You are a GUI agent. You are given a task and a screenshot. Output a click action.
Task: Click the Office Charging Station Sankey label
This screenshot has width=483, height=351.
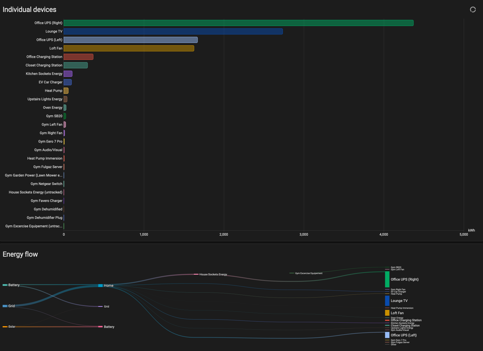406,320
